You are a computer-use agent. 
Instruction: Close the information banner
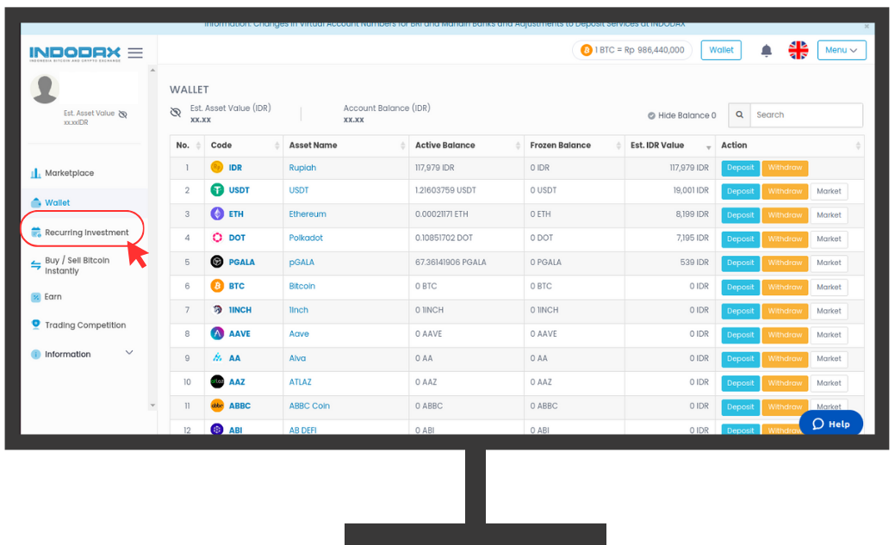pos(867,26)
